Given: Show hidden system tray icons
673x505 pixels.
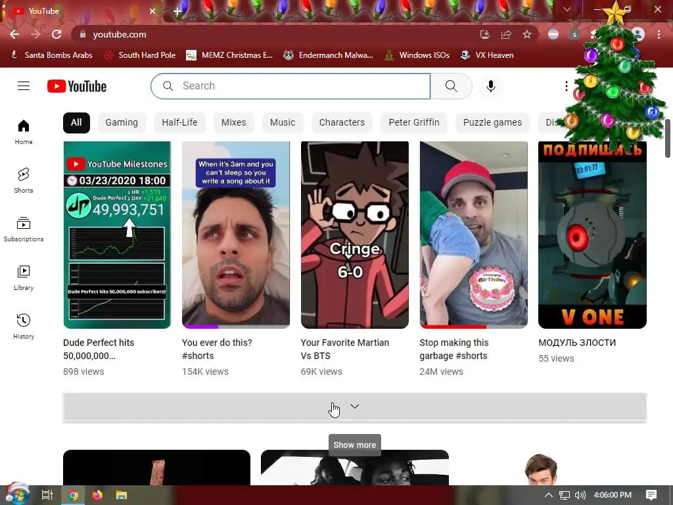Looking at the screenshot, I should pyautogui.click(x=549, y=495).
